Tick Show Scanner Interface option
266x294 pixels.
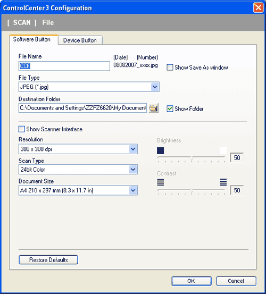click(x=22, y=129)
